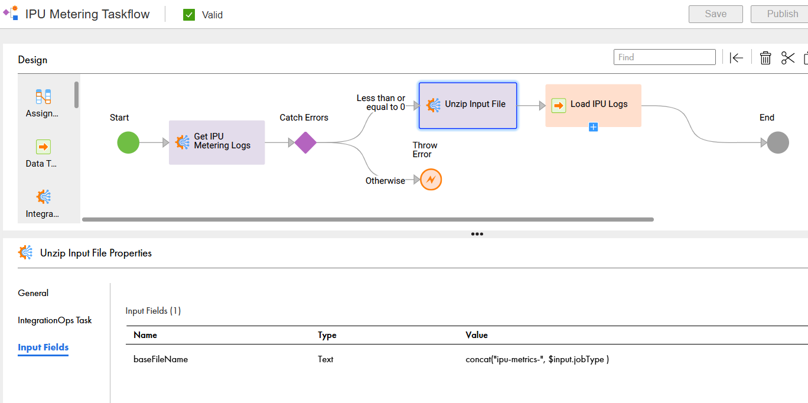Select the IntegrationOps Task icon in palette
The width and height of the screenshot is (808, 403).
[43, 197]
